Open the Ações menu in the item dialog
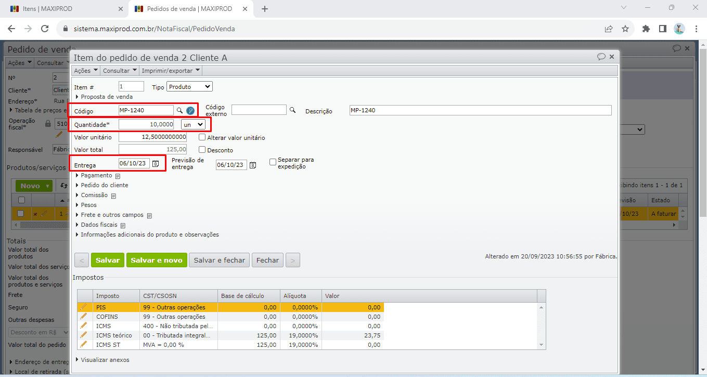The image size is (707, 377). tap(85, 71)
